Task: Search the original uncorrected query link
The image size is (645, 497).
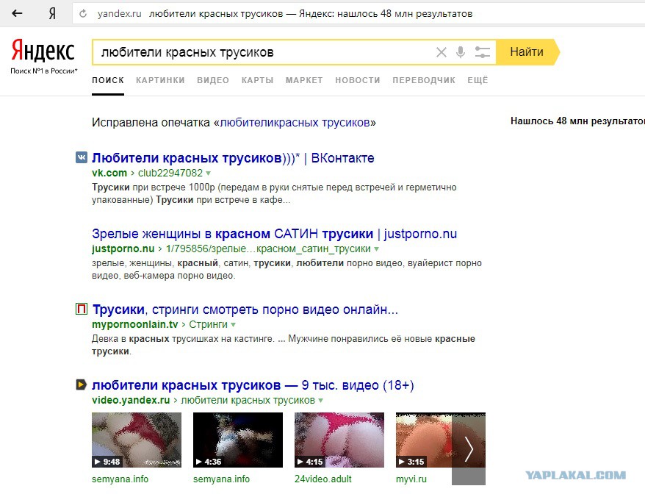Action: (295, 123)
